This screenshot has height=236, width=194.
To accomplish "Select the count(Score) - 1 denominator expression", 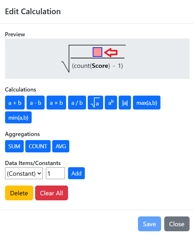I will click(x=97, y=66).
